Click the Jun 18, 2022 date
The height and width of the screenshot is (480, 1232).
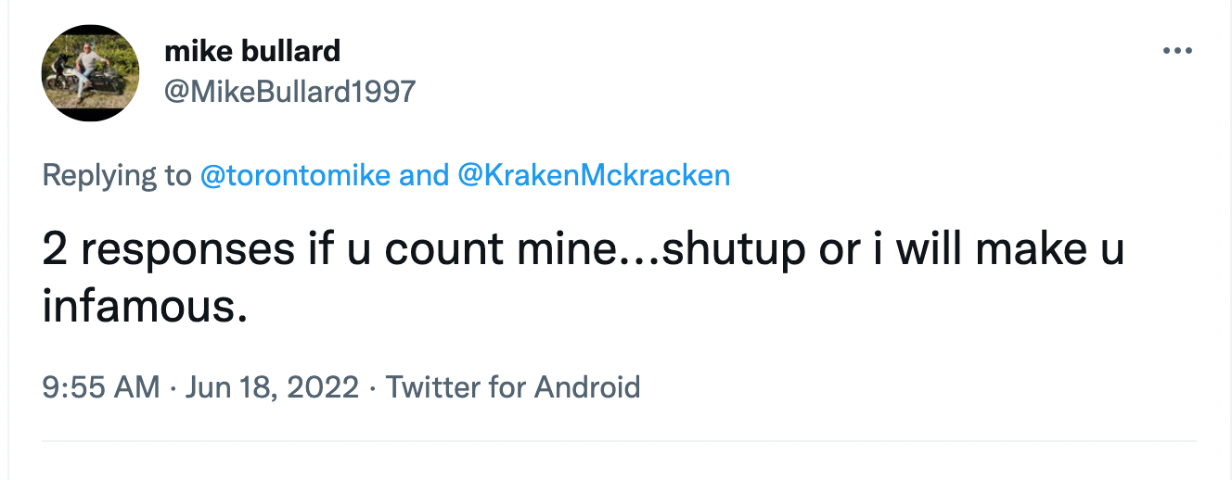pyautogui.click(x=272, y=386)
